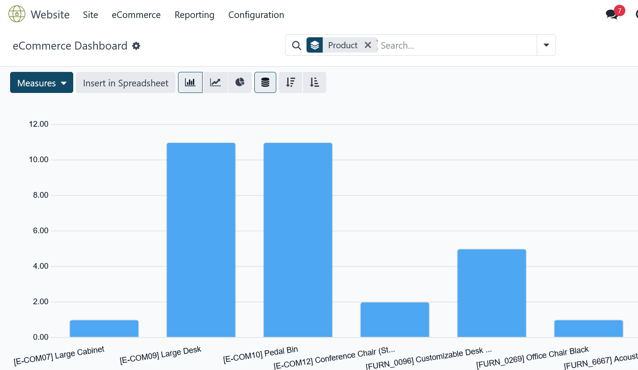This screenshot has width=638, height=370.
Task: Switch to line chart view
Action: (215, 82)
